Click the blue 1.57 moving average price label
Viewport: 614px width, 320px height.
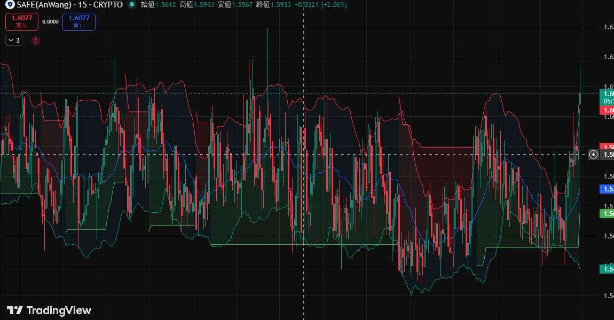click(x=607, y=189)
